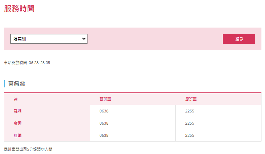
Task: Click the 0638 first train time for 紅磡
Action: pyautogui.click(x=104, y=135)
